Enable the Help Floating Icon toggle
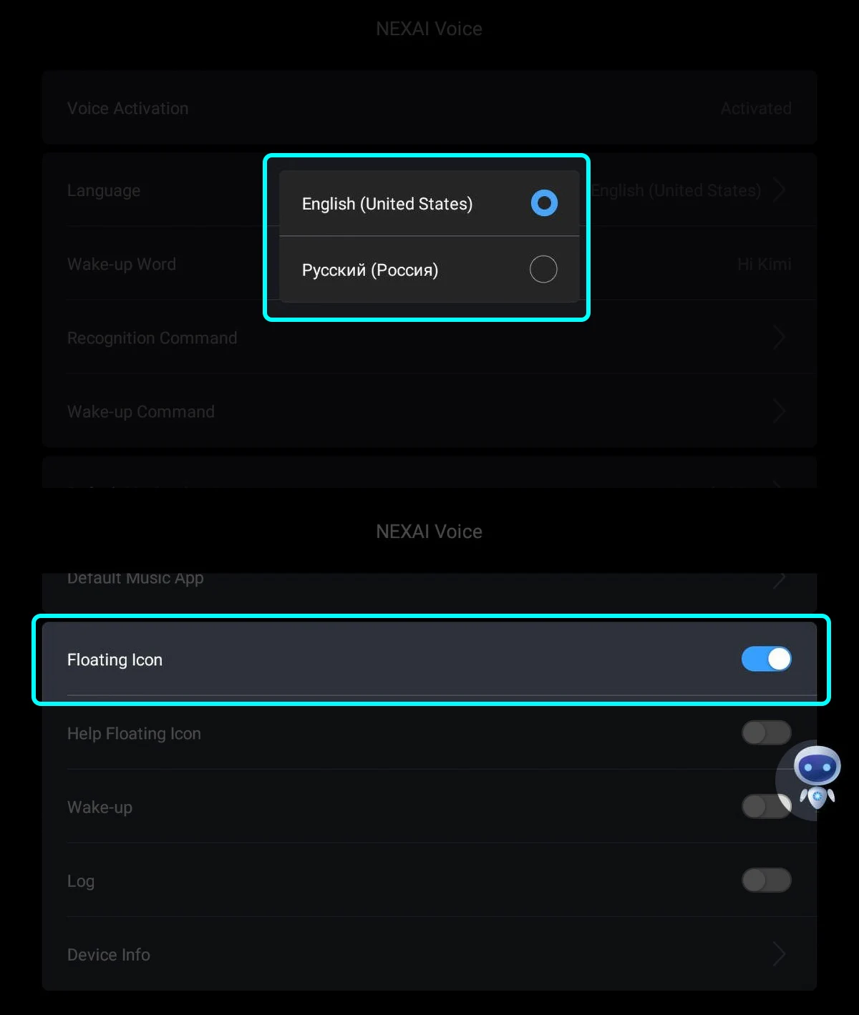This screenshot has height=1015, width=859. click(x=766, y=732)
